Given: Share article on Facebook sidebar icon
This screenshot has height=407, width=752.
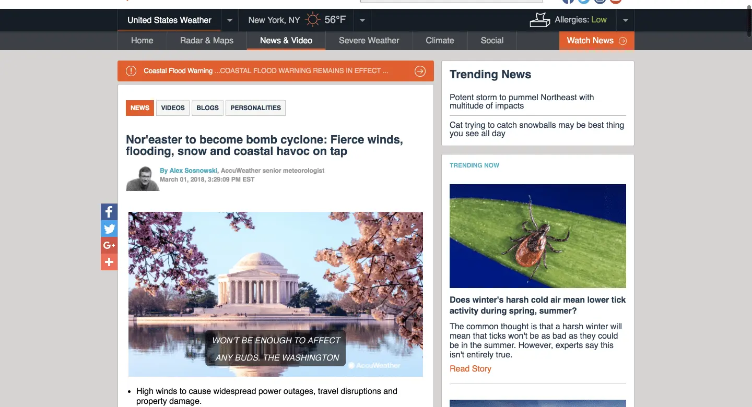Looking at the screenshot, I should coord(109,212).
